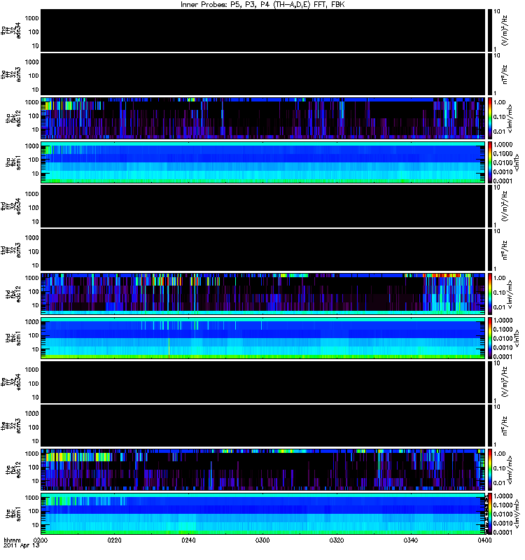This screenshot has height=560, width=525.
Task: Click the empty tha fff 32 edc34 plot panel
Action: pos(263,31)
